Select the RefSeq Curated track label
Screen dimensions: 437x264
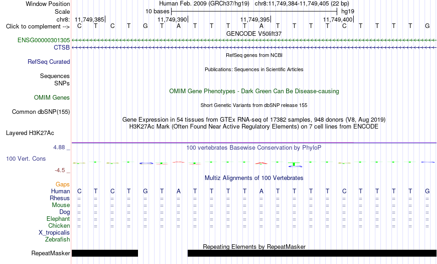49,62
